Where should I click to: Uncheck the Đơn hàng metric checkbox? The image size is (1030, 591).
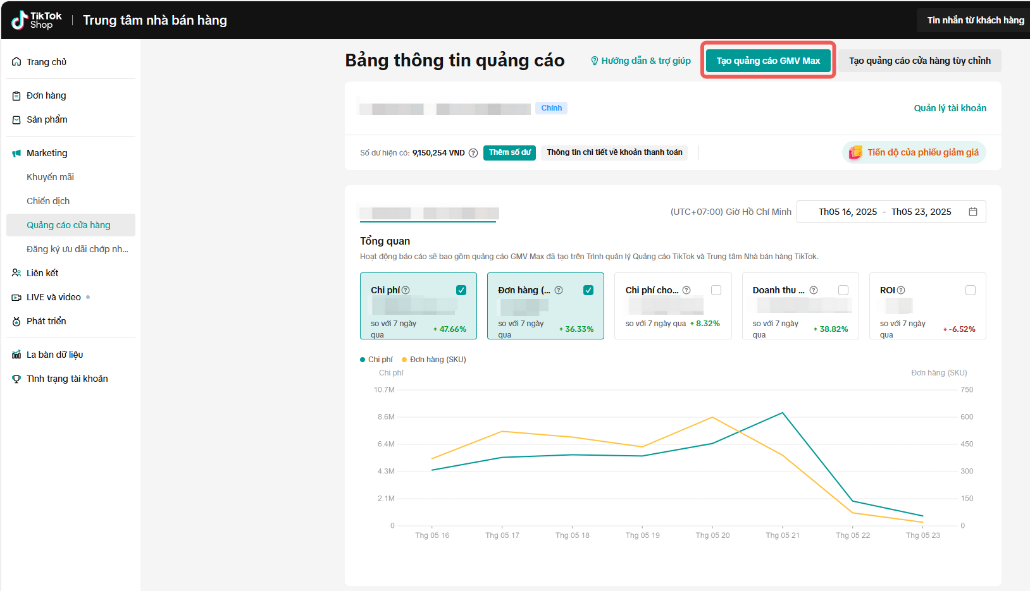[x=588, y=290]
